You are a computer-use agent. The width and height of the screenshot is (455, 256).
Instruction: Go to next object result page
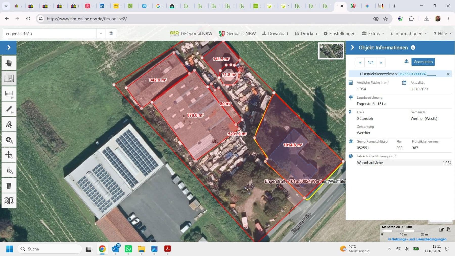[x=381, y=62]
